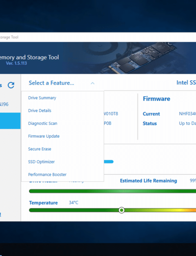Image resolution: width=196 pixels, height=256 pixels.
Task: Click the underlined link at the sidebar bottom
Action: [x=0, y=215]
